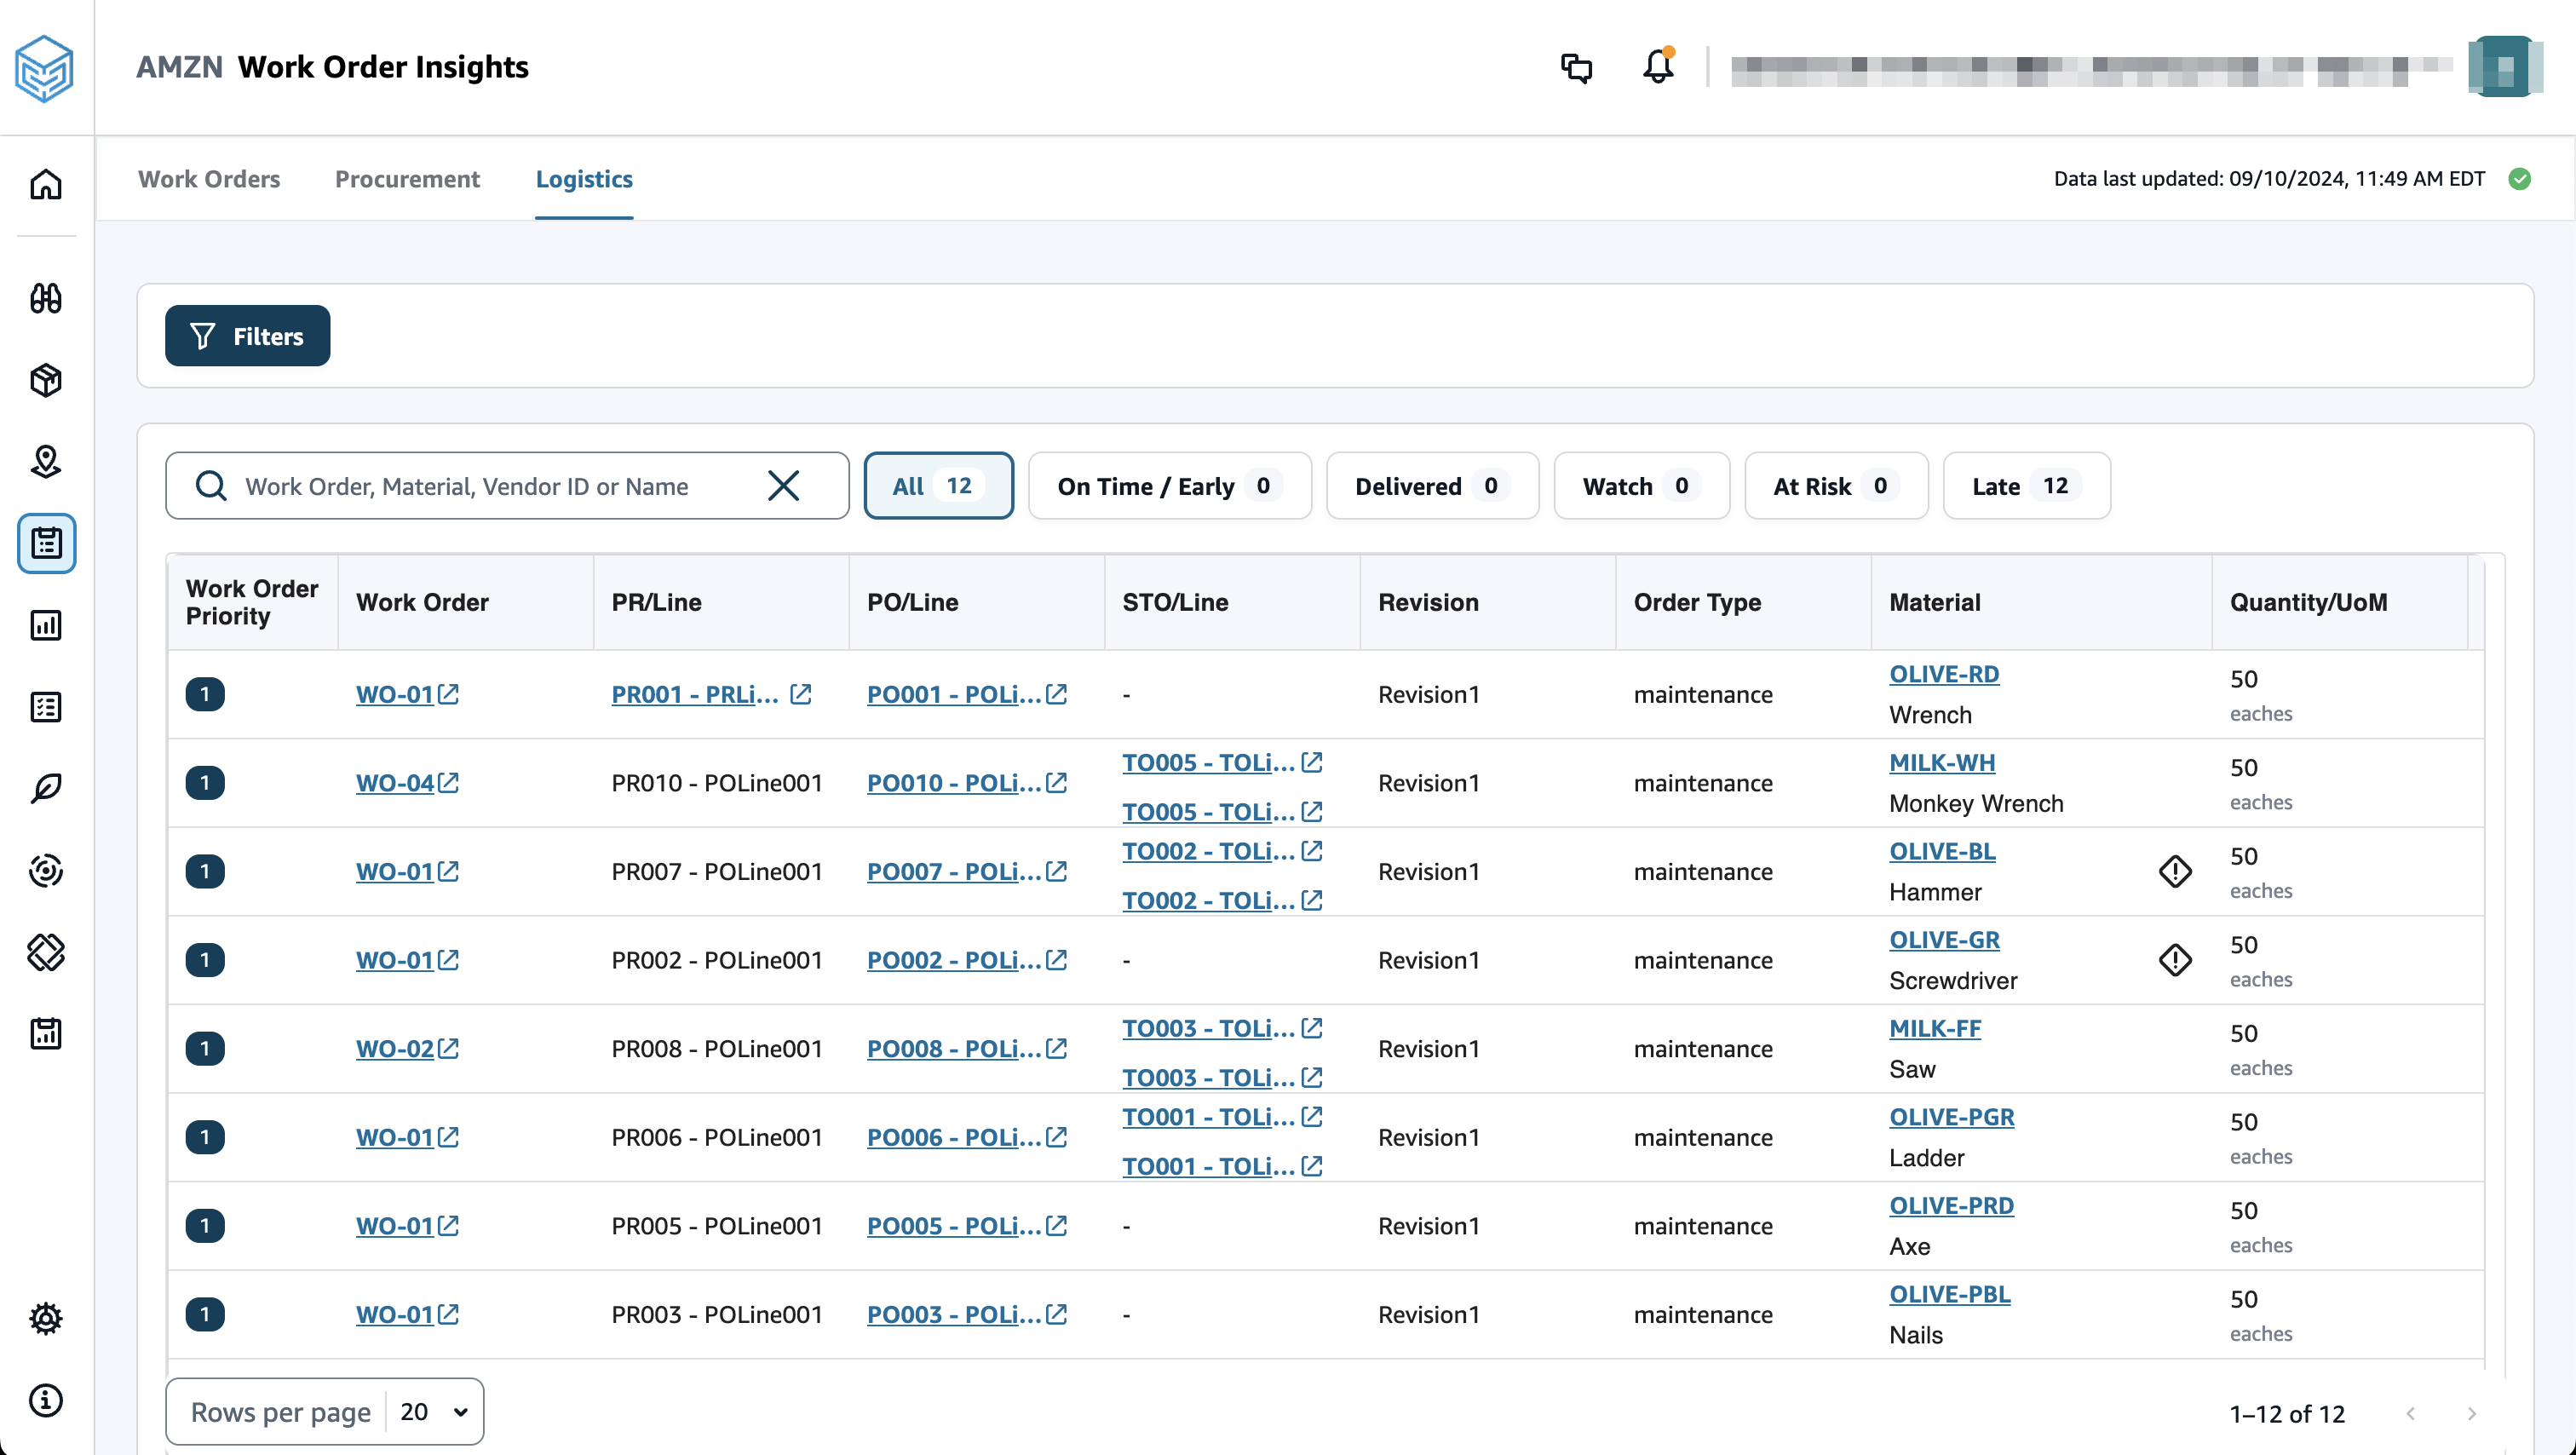This screenshot has width=2576, height=1455.
Task: Switch to the Work Orders tab
Action: (x=207, y=179)
